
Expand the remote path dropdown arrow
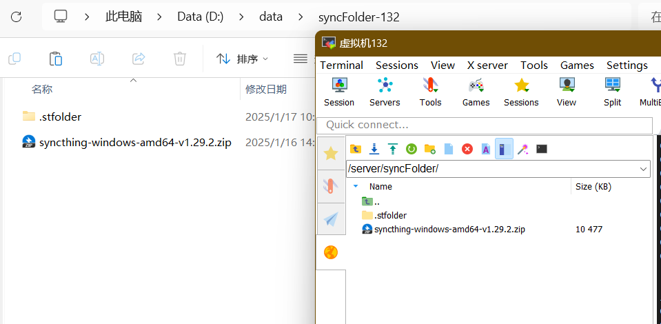644,169
